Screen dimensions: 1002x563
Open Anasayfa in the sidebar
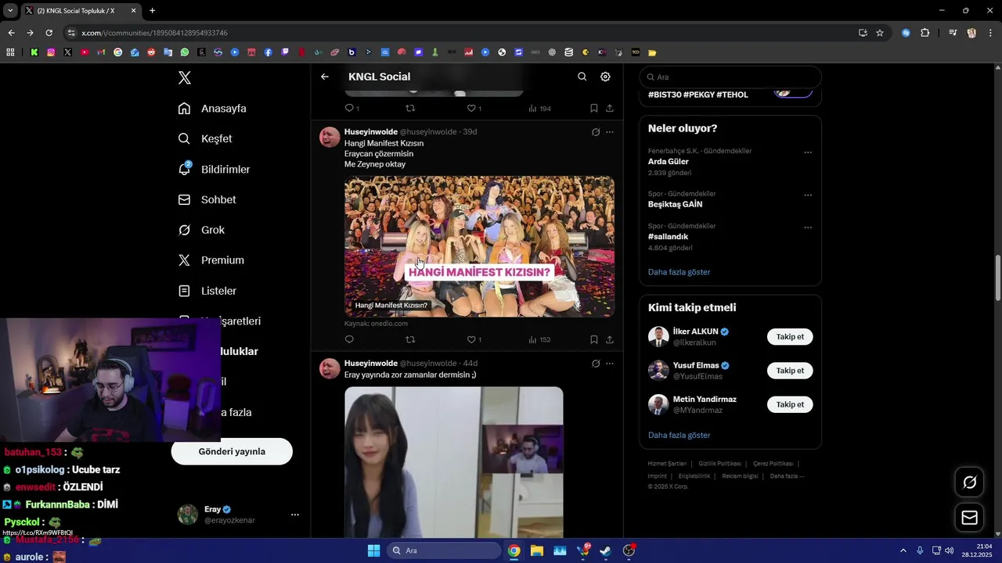212,108
